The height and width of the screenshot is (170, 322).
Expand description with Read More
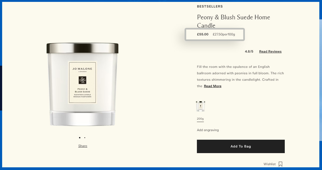213,86
